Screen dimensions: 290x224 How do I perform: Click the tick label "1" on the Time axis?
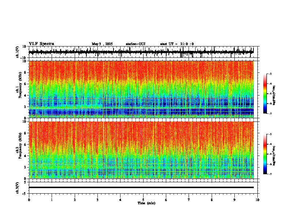click(x=52, y=200)
